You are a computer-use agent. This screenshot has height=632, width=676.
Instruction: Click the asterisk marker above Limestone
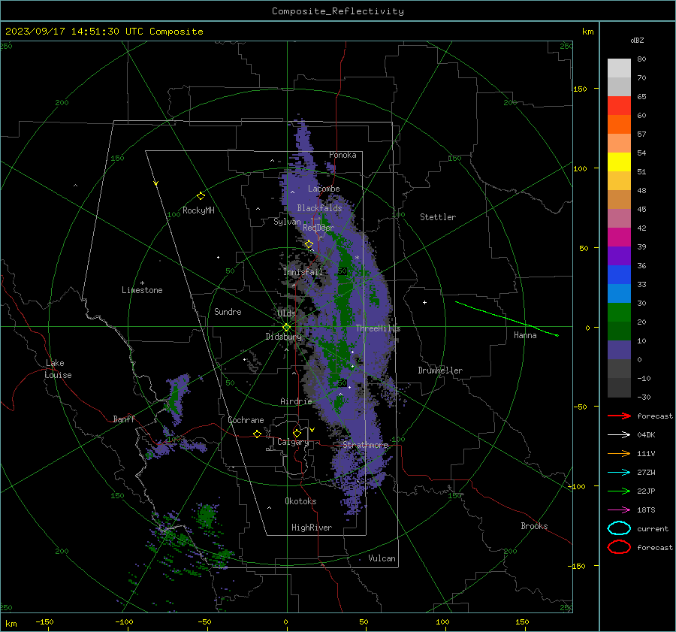tap(142, 283)
